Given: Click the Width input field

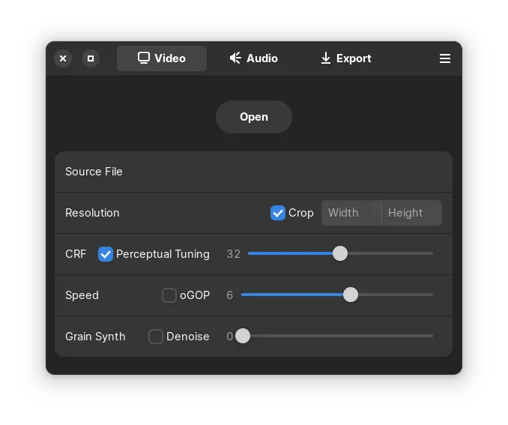Looking at the screenshot, I should [351, 213].
